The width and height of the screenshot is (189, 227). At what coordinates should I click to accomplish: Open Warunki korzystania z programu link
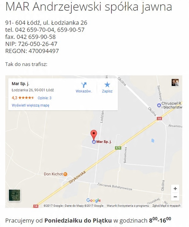tap(128, 206)
